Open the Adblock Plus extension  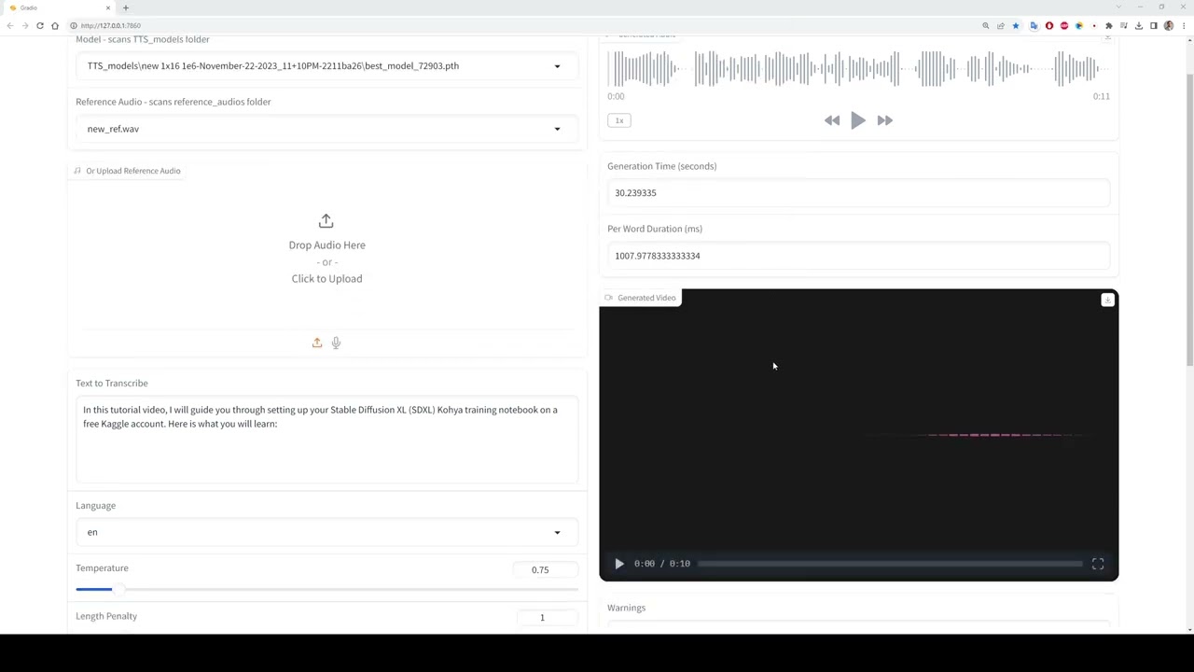(x=1064, y=26)
